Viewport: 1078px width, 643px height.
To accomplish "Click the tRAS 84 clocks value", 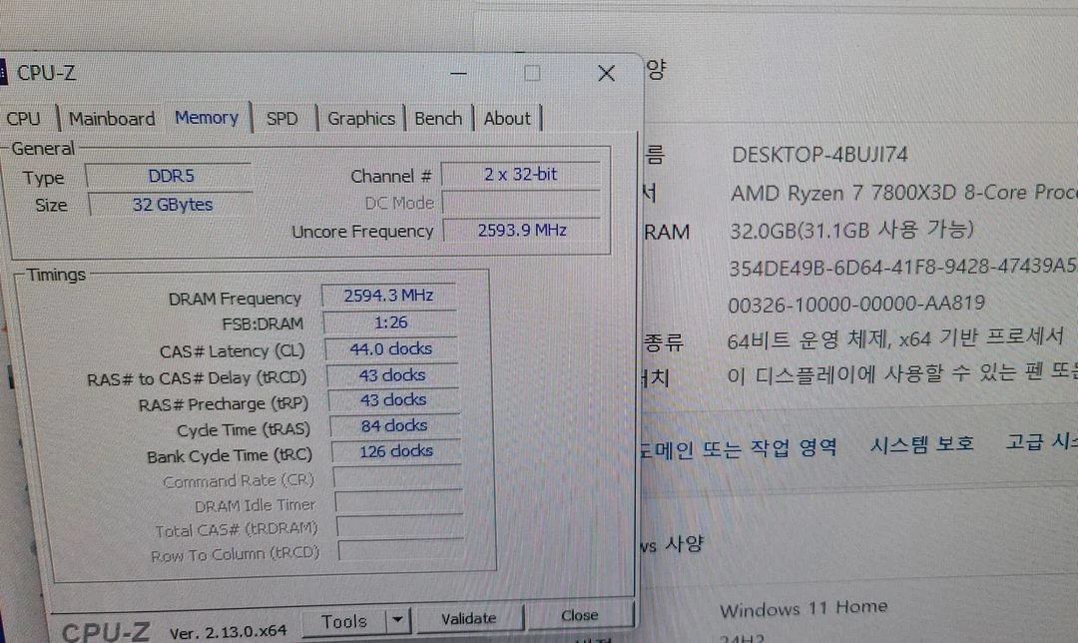I will [394, 425].
